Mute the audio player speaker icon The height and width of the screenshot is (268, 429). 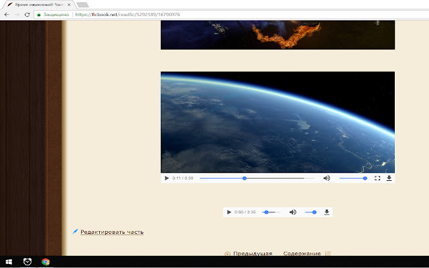tap(293, 212)
